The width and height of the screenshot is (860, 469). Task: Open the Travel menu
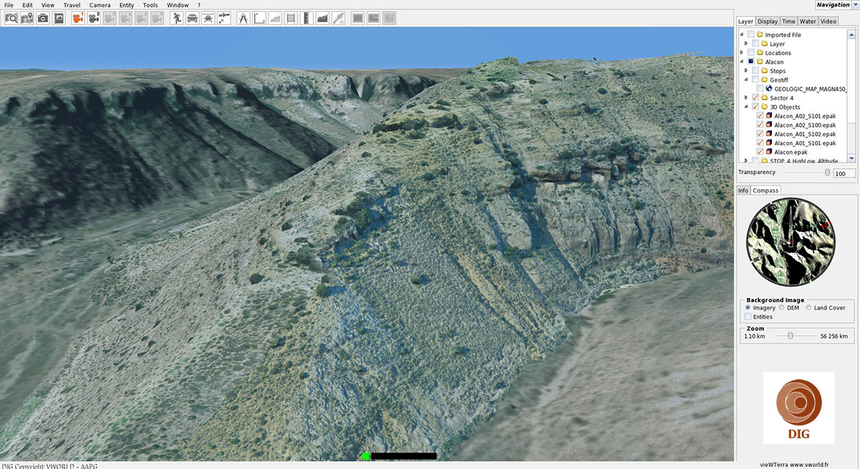click(x=72, y=5)
